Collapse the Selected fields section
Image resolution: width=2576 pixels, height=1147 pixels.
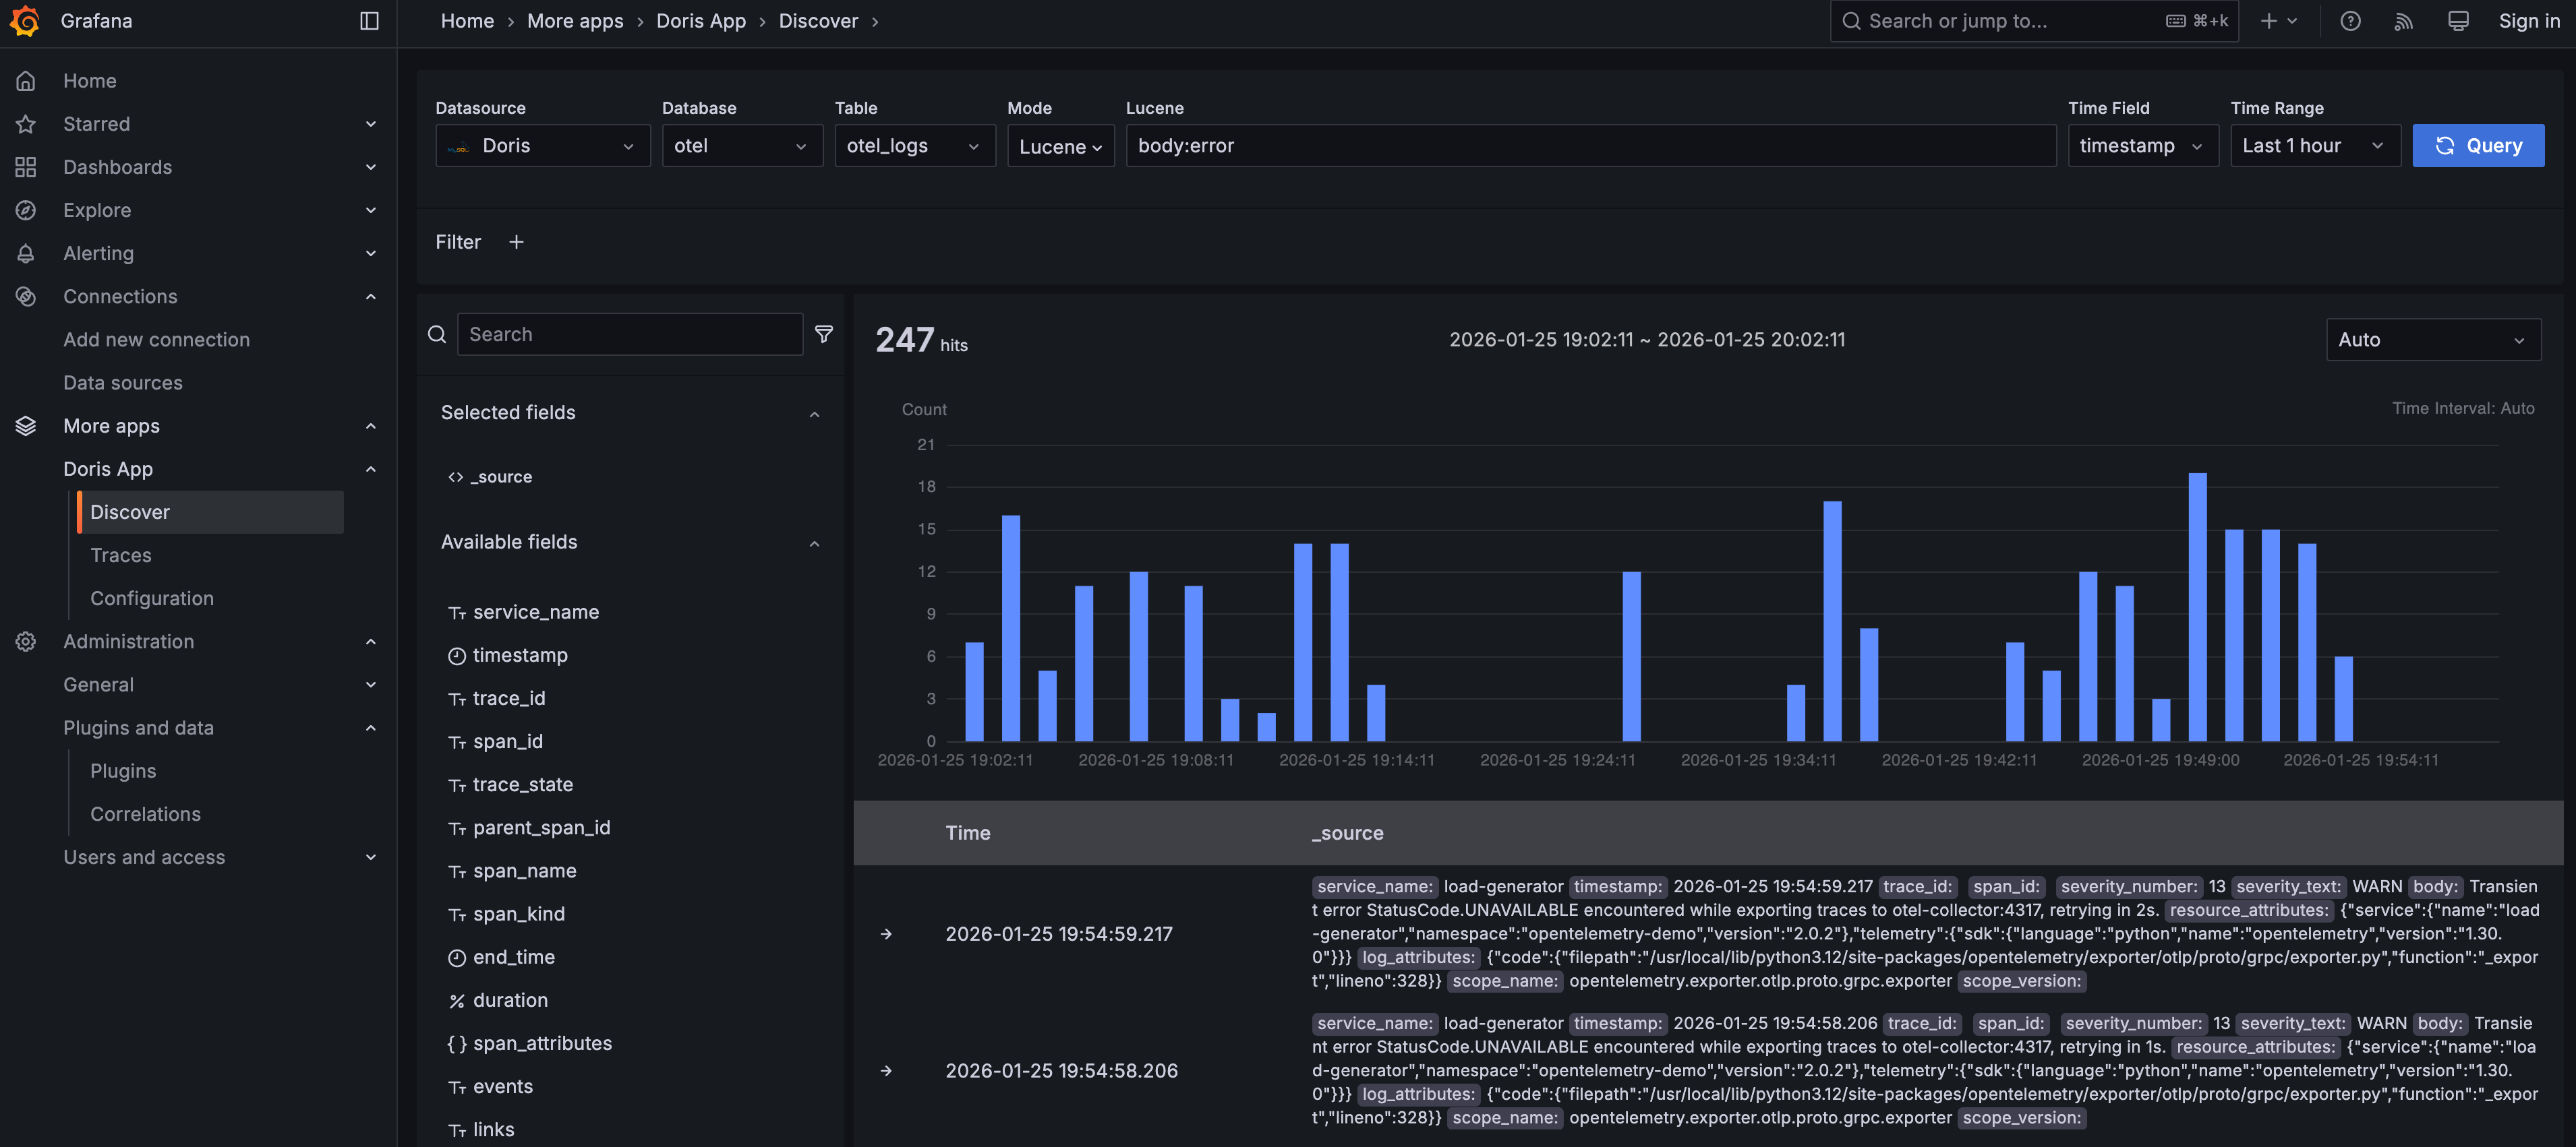814,414
